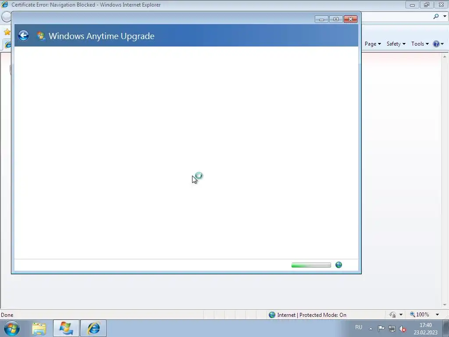This screenshot has height=337, width=449.
Task: Click the scroll down arrow in Internet Explorer
Action: point(445,305)
